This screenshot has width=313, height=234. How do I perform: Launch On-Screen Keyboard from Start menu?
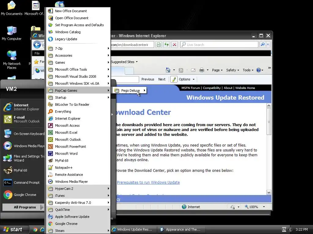click(x=23, y=134)
